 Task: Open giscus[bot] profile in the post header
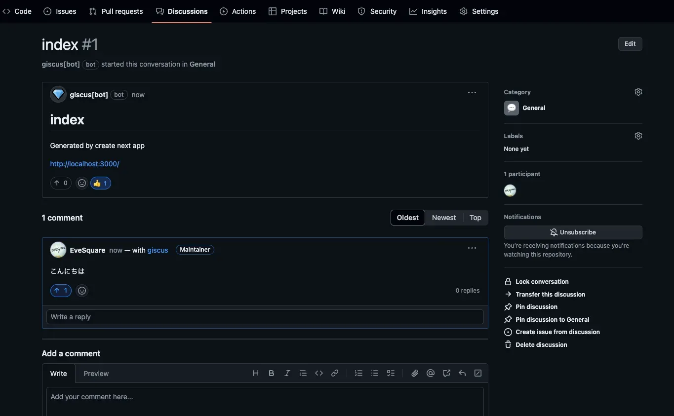click(x=89, y=95)
